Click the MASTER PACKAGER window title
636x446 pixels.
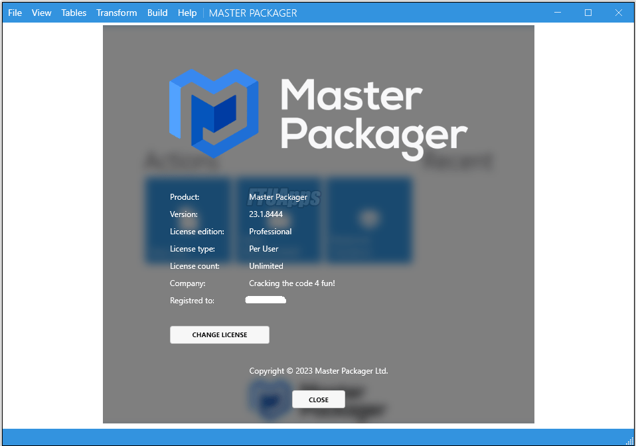[253, 13]
